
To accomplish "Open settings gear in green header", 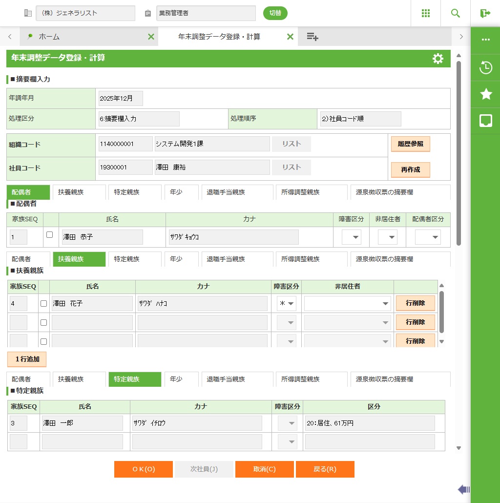I will [x=438, y=59].
